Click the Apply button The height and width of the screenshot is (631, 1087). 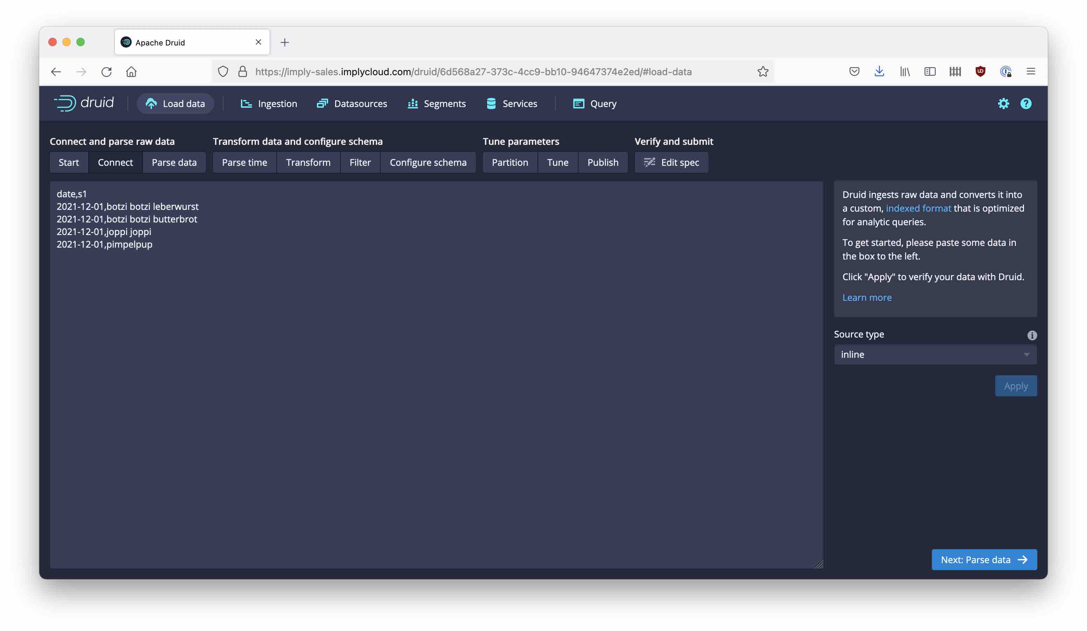pos(1016,386)
